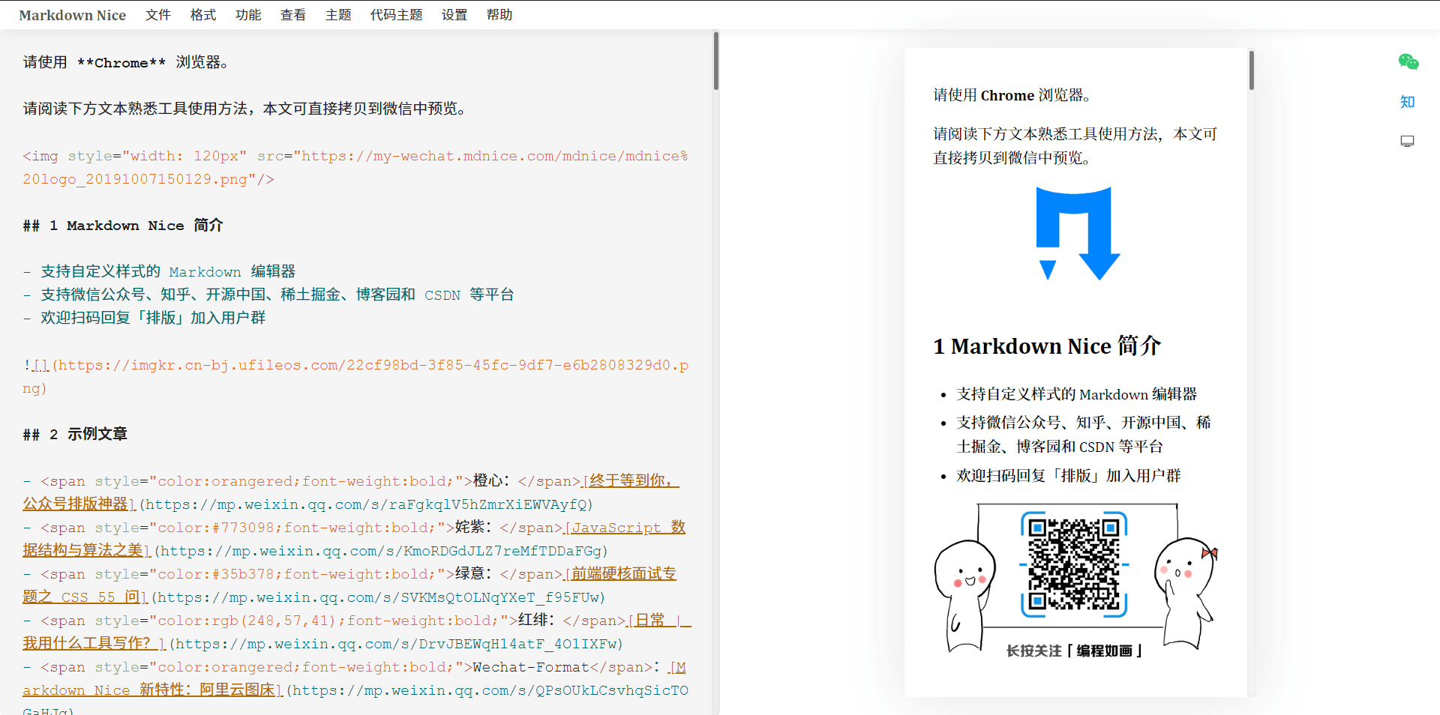The height and width of the screenshot is (715, 1440).
Task: Click the imgkr image link line in the editor
Action: coord(355,376)
